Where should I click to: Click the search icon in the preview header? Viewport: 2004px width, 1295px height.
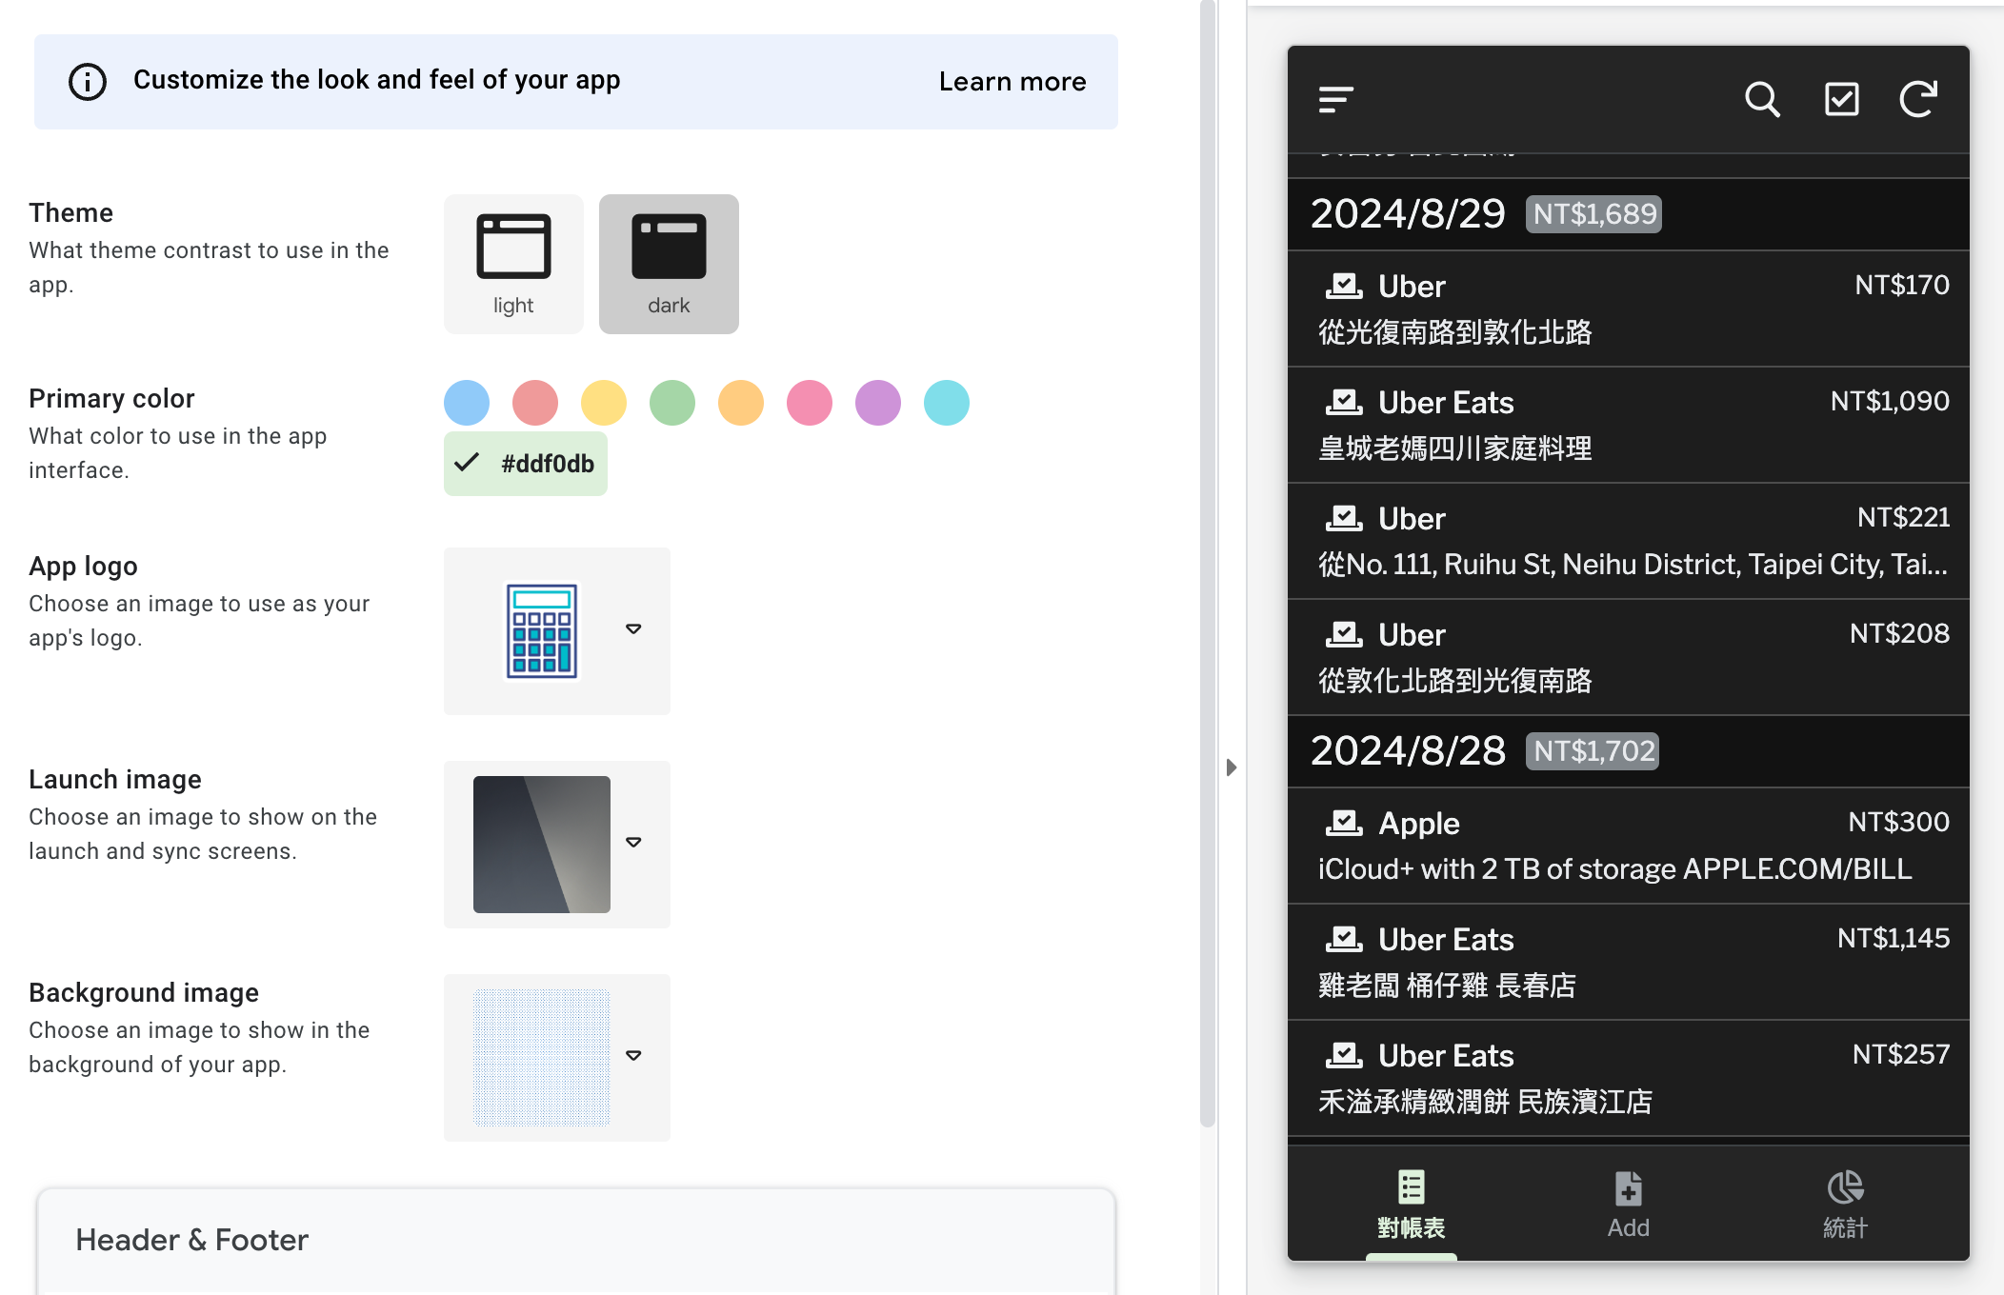point(1763,99)
